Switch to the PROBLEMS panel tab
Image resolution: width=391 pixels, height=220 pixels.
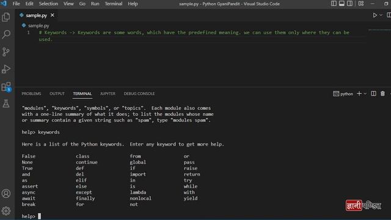tap(31, 94)
